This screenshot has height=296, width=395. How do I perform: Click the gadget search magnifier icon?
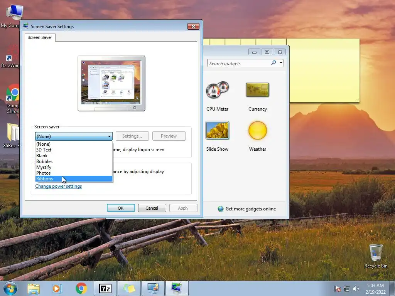point(273,63)
